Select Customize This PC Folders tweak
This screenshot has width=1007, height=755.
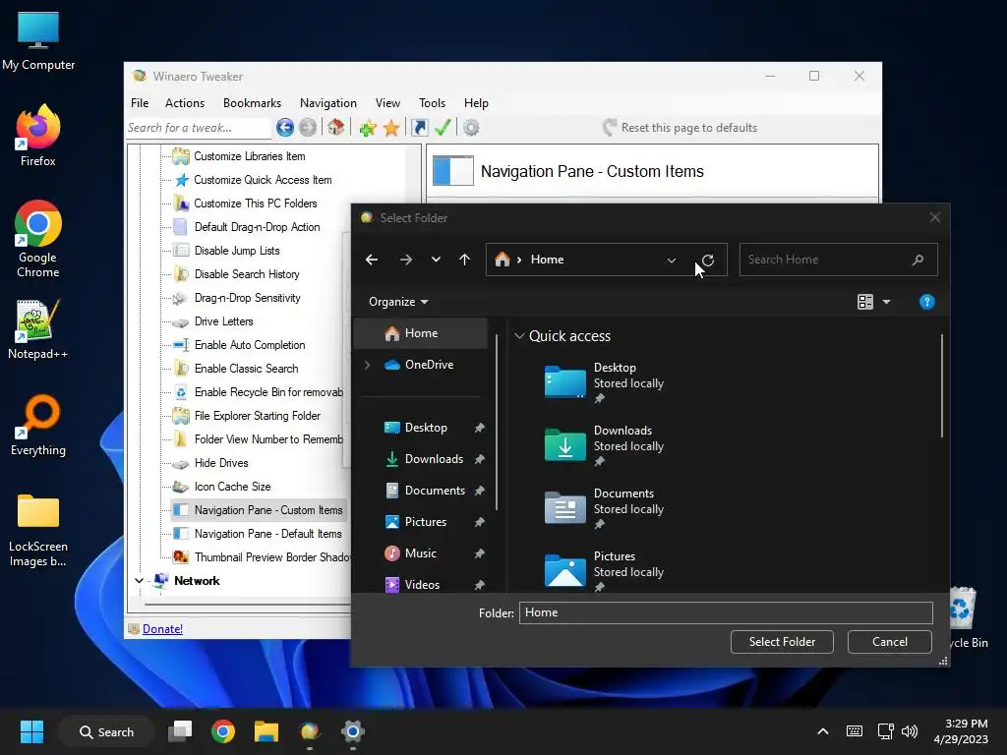256,203
